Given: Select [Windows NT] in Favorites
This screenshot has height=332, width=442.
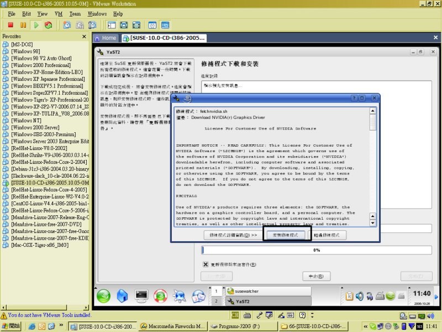Looking at the screenshot, I should [26, 121].
